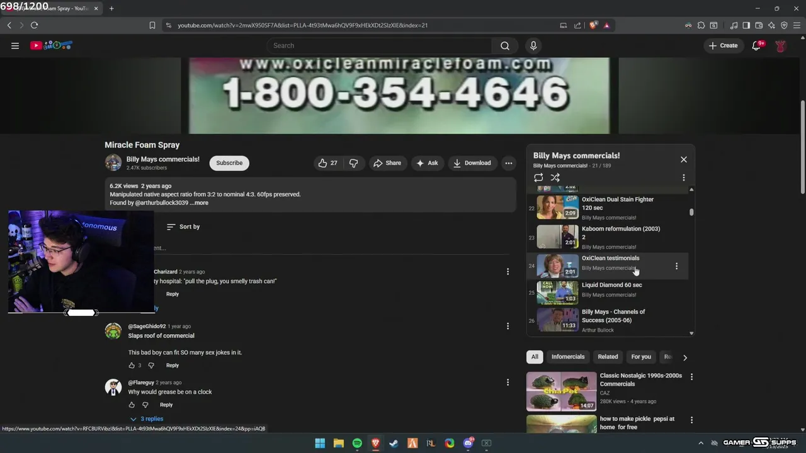The image size is (806, 453).
Task: Subscribe to Billy Mays commercials channel
Action: (x=229, y=163)
